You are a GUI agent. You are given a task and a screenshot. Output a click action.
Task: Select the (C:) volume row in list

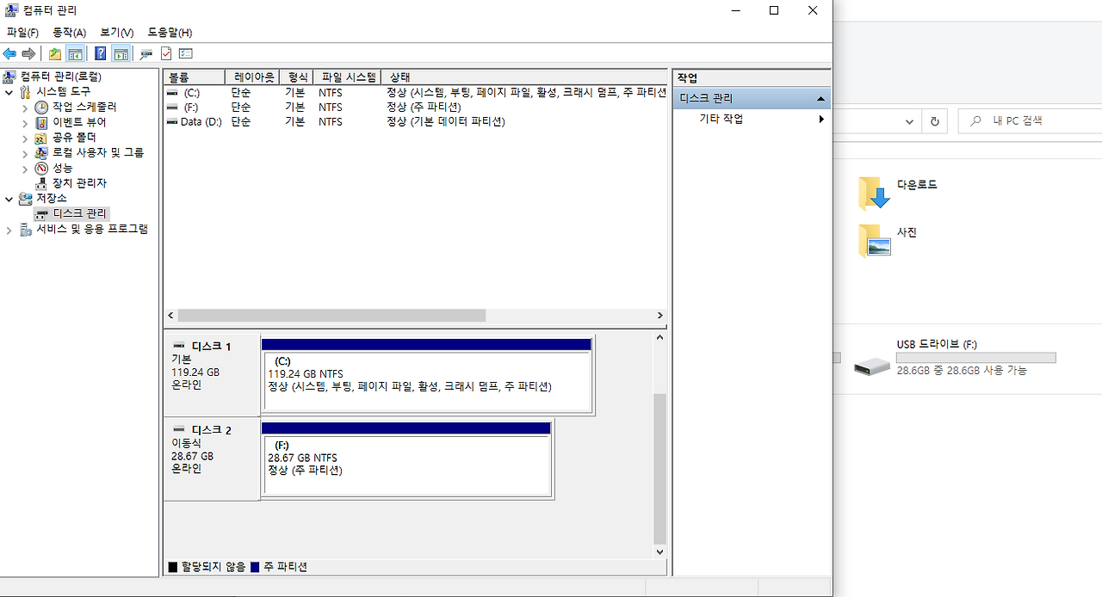[x=416, y=93]
